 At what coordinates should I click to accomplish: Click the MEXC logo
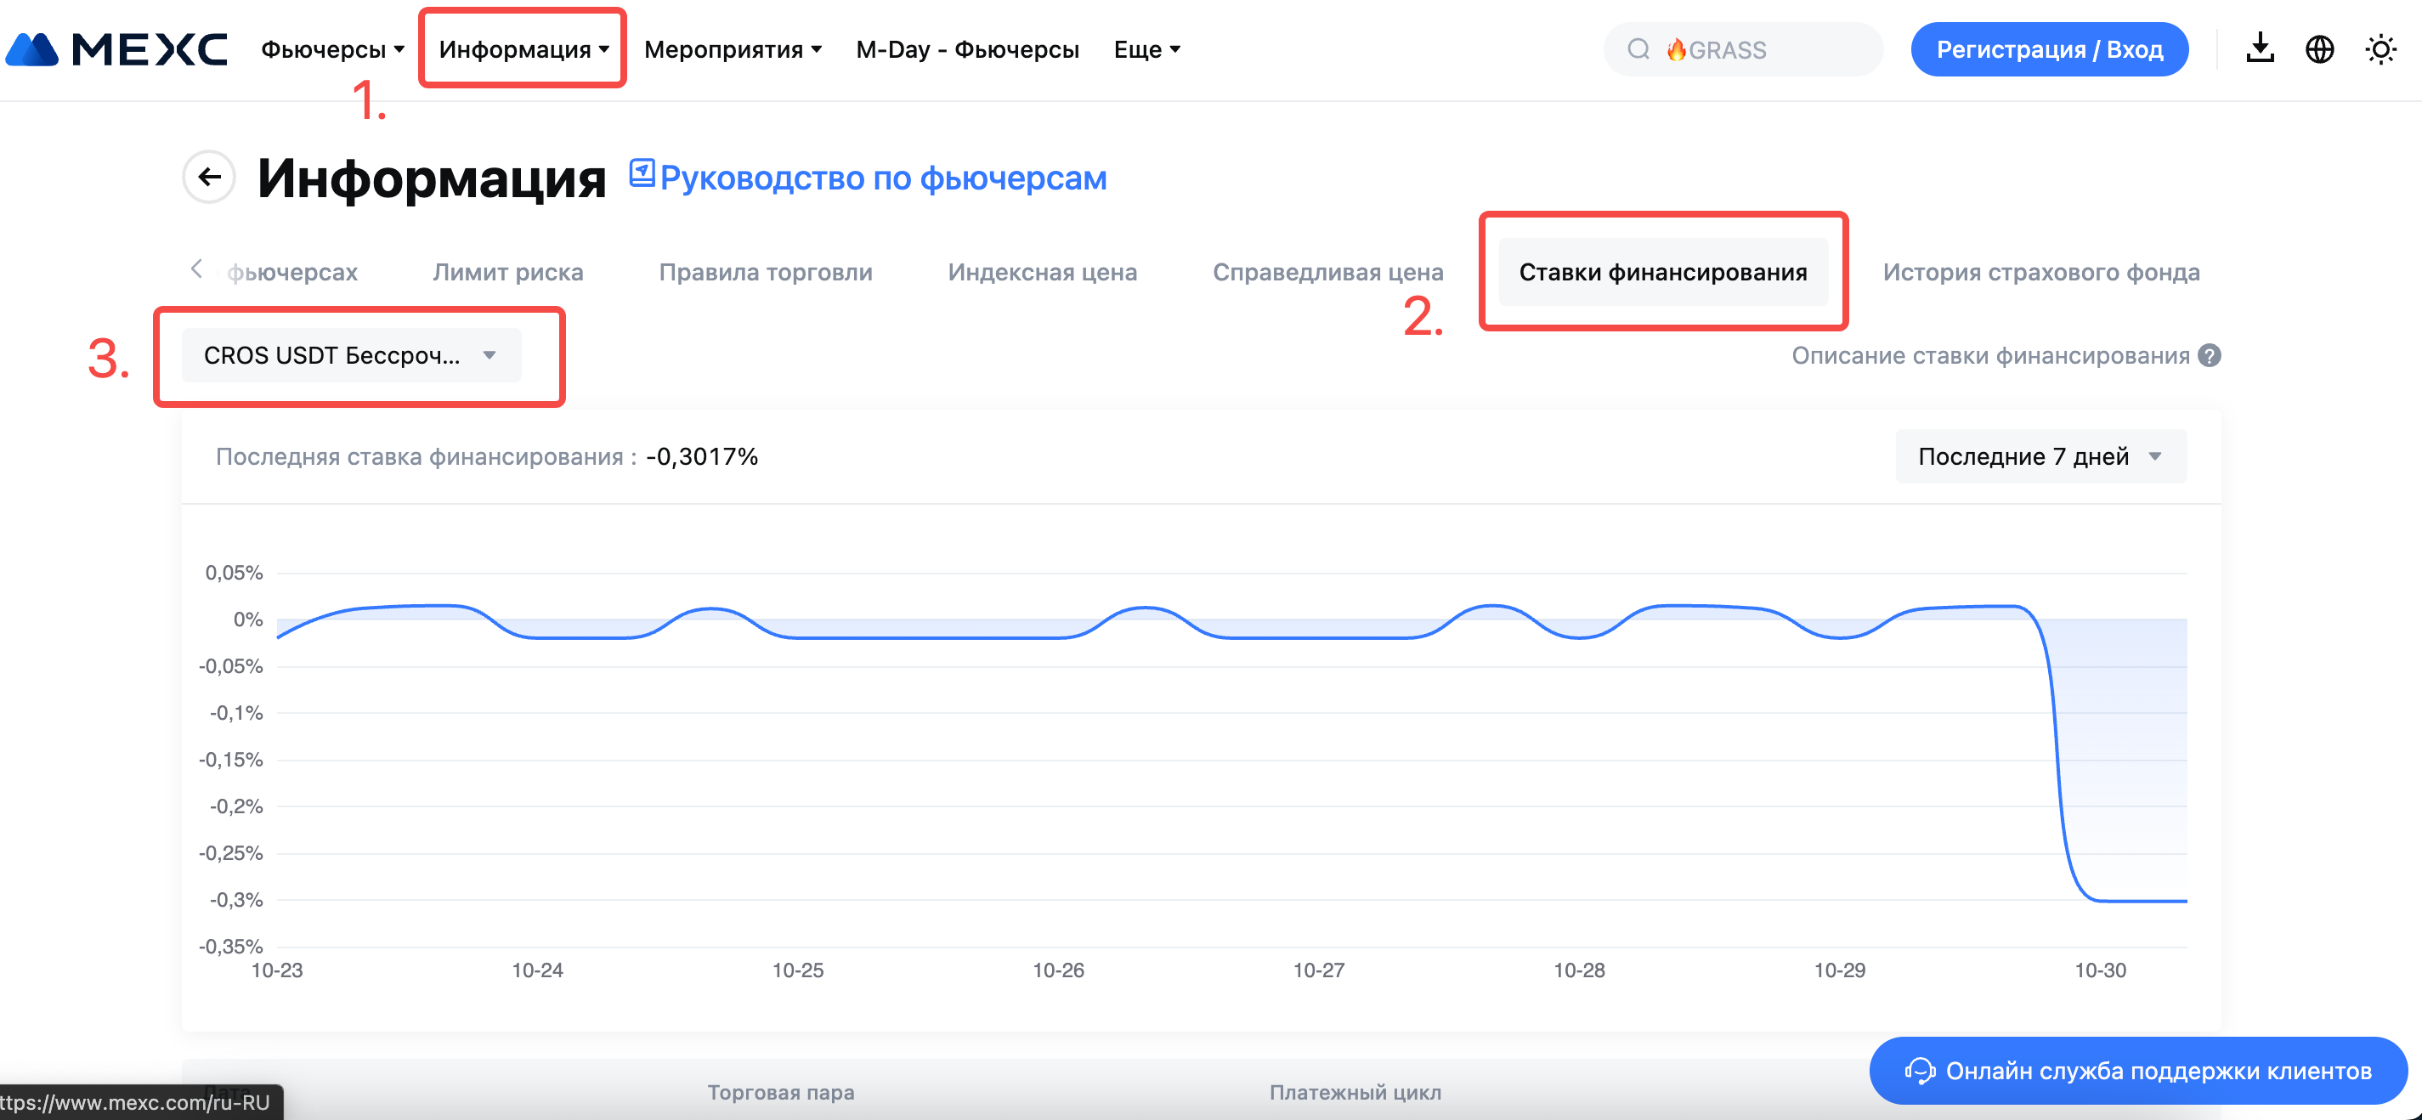click(117, 49)
